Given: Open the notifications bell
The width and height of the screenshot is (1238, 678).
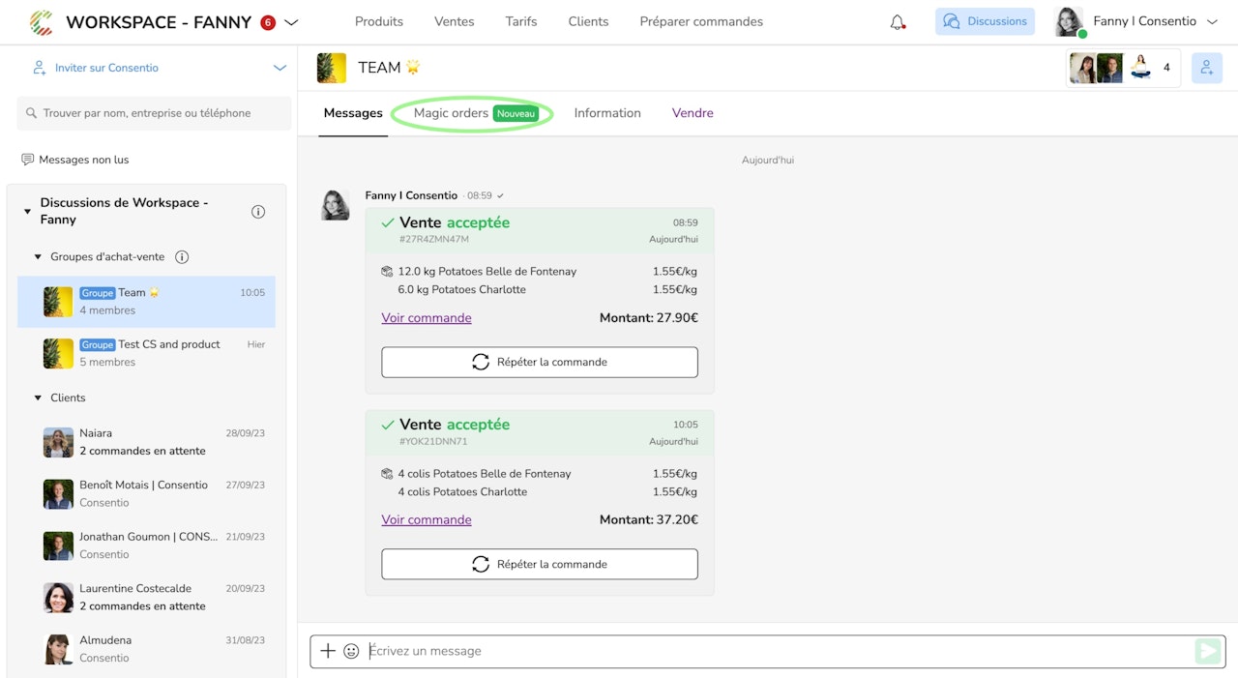Looking at the screenshot, I should pyautogui.click(x=898, y=22).
